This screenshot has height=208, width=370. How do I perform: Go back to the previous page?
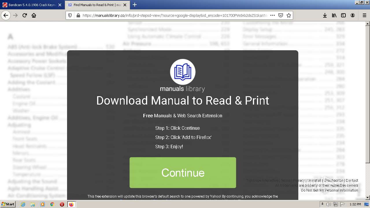click(6, 15)
